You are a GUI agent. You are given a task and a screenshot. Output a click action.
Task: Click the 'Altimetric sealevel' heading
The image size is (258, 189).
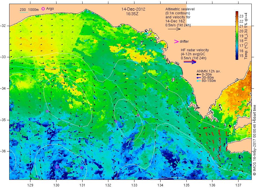pos(180,9)
